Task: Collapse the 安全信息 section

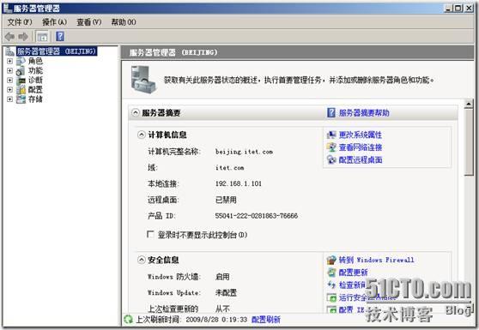Action: tap(141, 260)
